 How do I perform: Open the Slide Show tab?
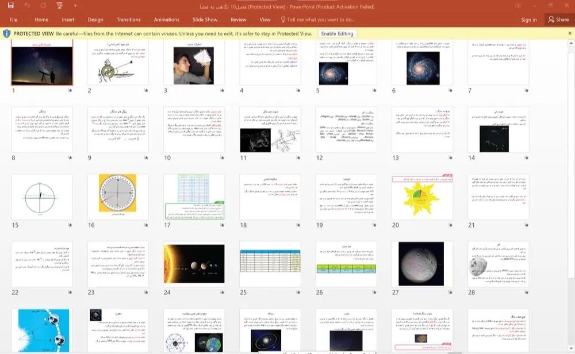coord(205,20)
